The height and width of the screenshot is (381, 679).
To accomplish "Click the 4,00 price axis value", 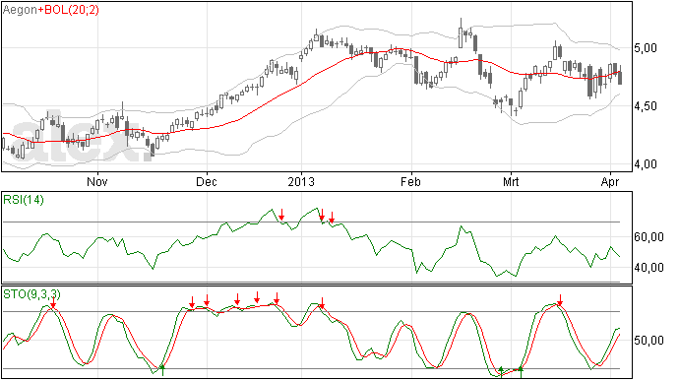I will pyautogui.click(x=646, y=164).
